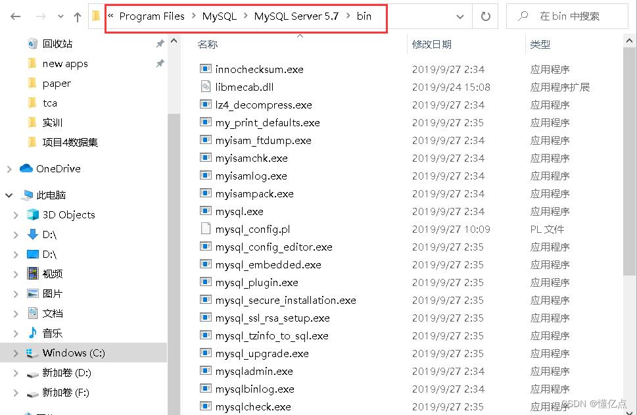Click 文档 documents icon
The height and width of the screenshot is (415, 637).
coord(32,313)
